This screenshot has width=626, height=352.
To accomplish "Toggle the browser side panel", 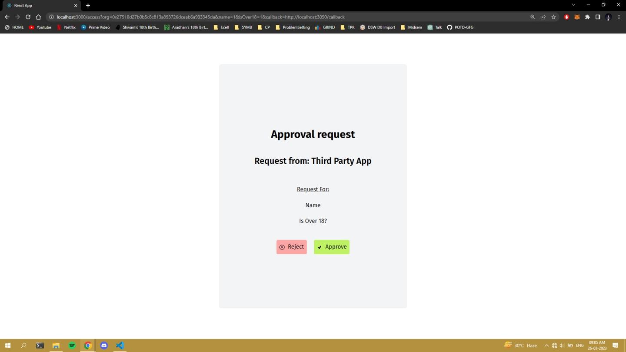I will tap(598, 17).
